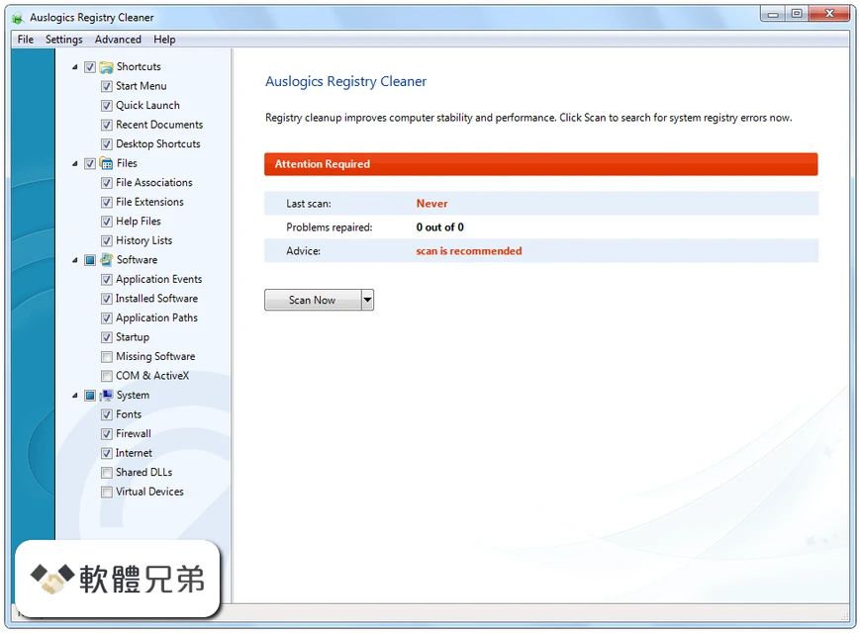The width and height of the screenshot is (860, 633).
Task: Select the Software tree label
Action: tap(138, 260)
